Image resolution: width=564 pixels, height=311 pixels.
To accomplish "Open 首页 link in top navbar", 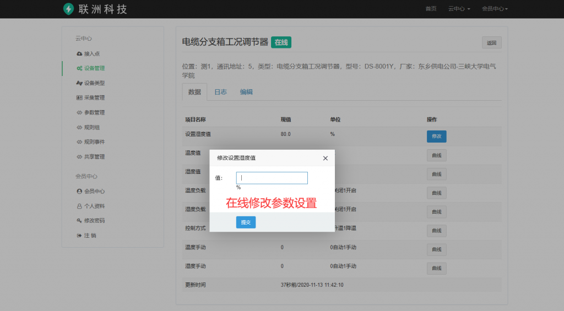I will pos(431,9).
